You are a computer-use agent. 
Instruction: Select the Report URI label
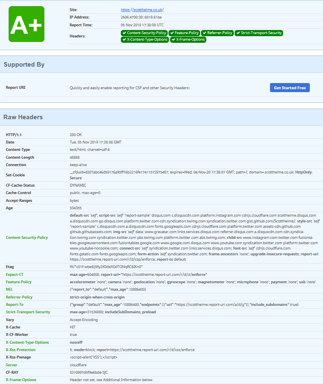coord(16,88)
